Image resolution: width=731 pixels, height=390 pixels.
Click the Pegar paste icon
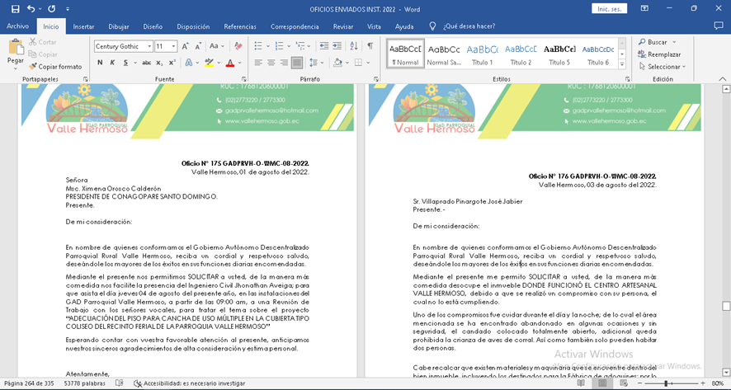(15, 48)
